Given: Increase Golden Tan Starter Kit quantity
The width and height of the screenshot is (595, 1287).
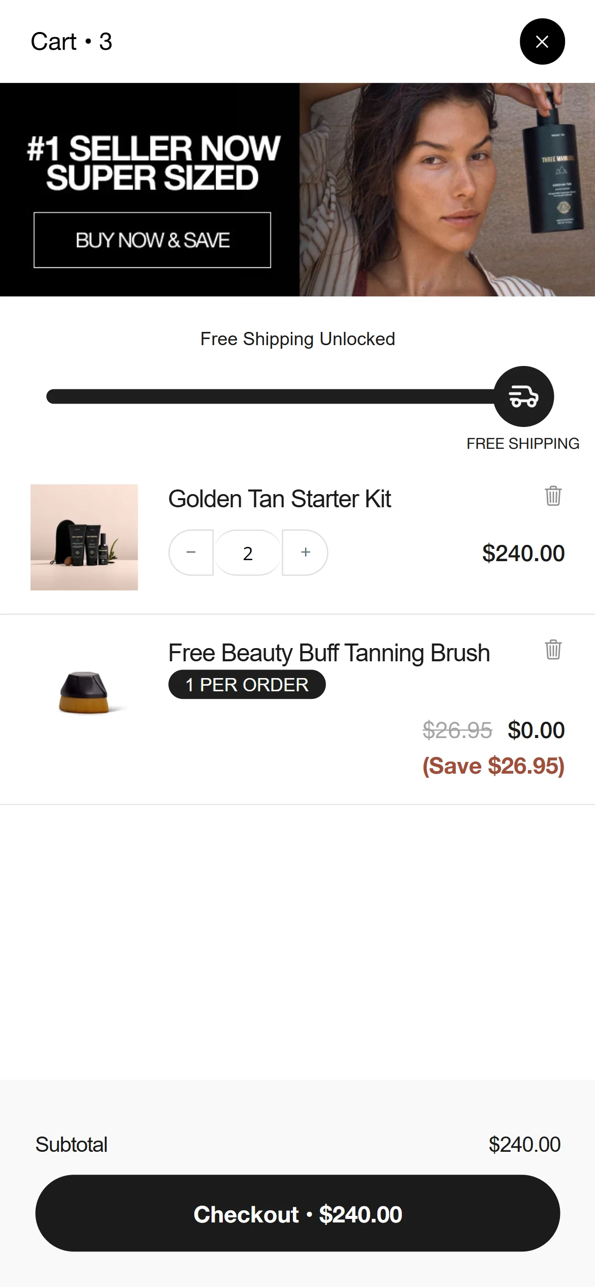Looking at the screenshot, I should click(305, 553).
